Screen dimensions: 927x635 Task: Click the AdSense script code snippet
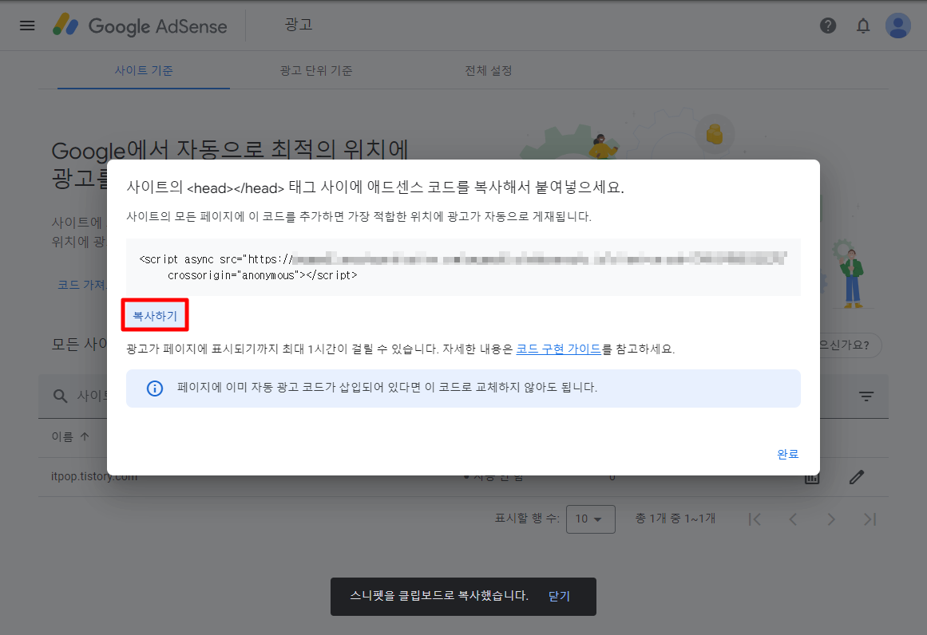tap(463, 267)
